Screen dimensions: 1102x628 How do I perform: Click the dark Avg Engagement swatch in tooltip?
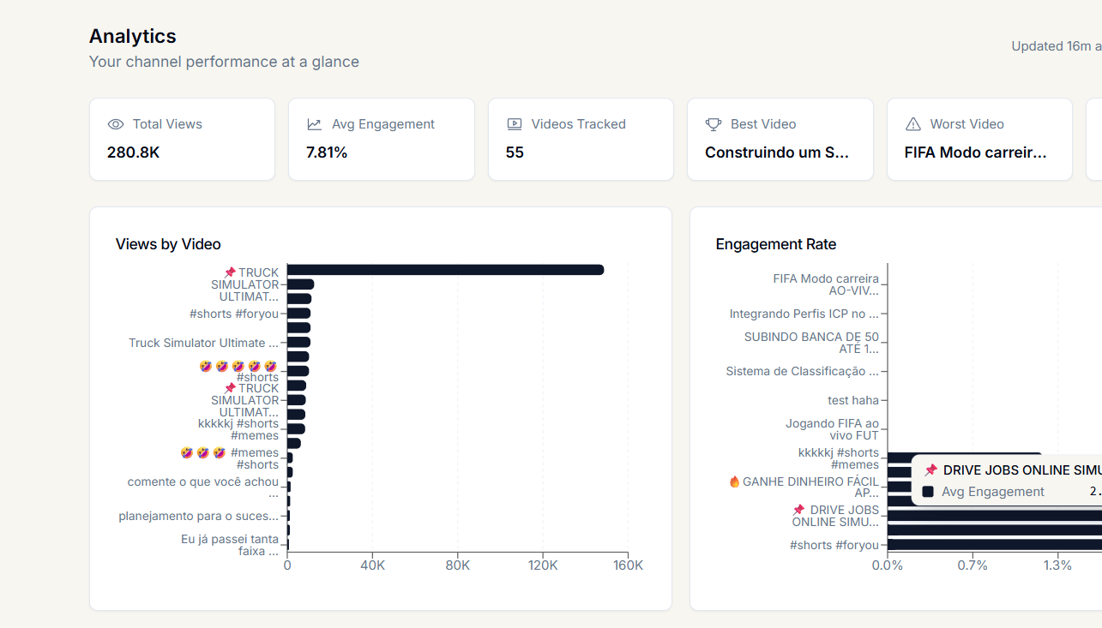928,492
